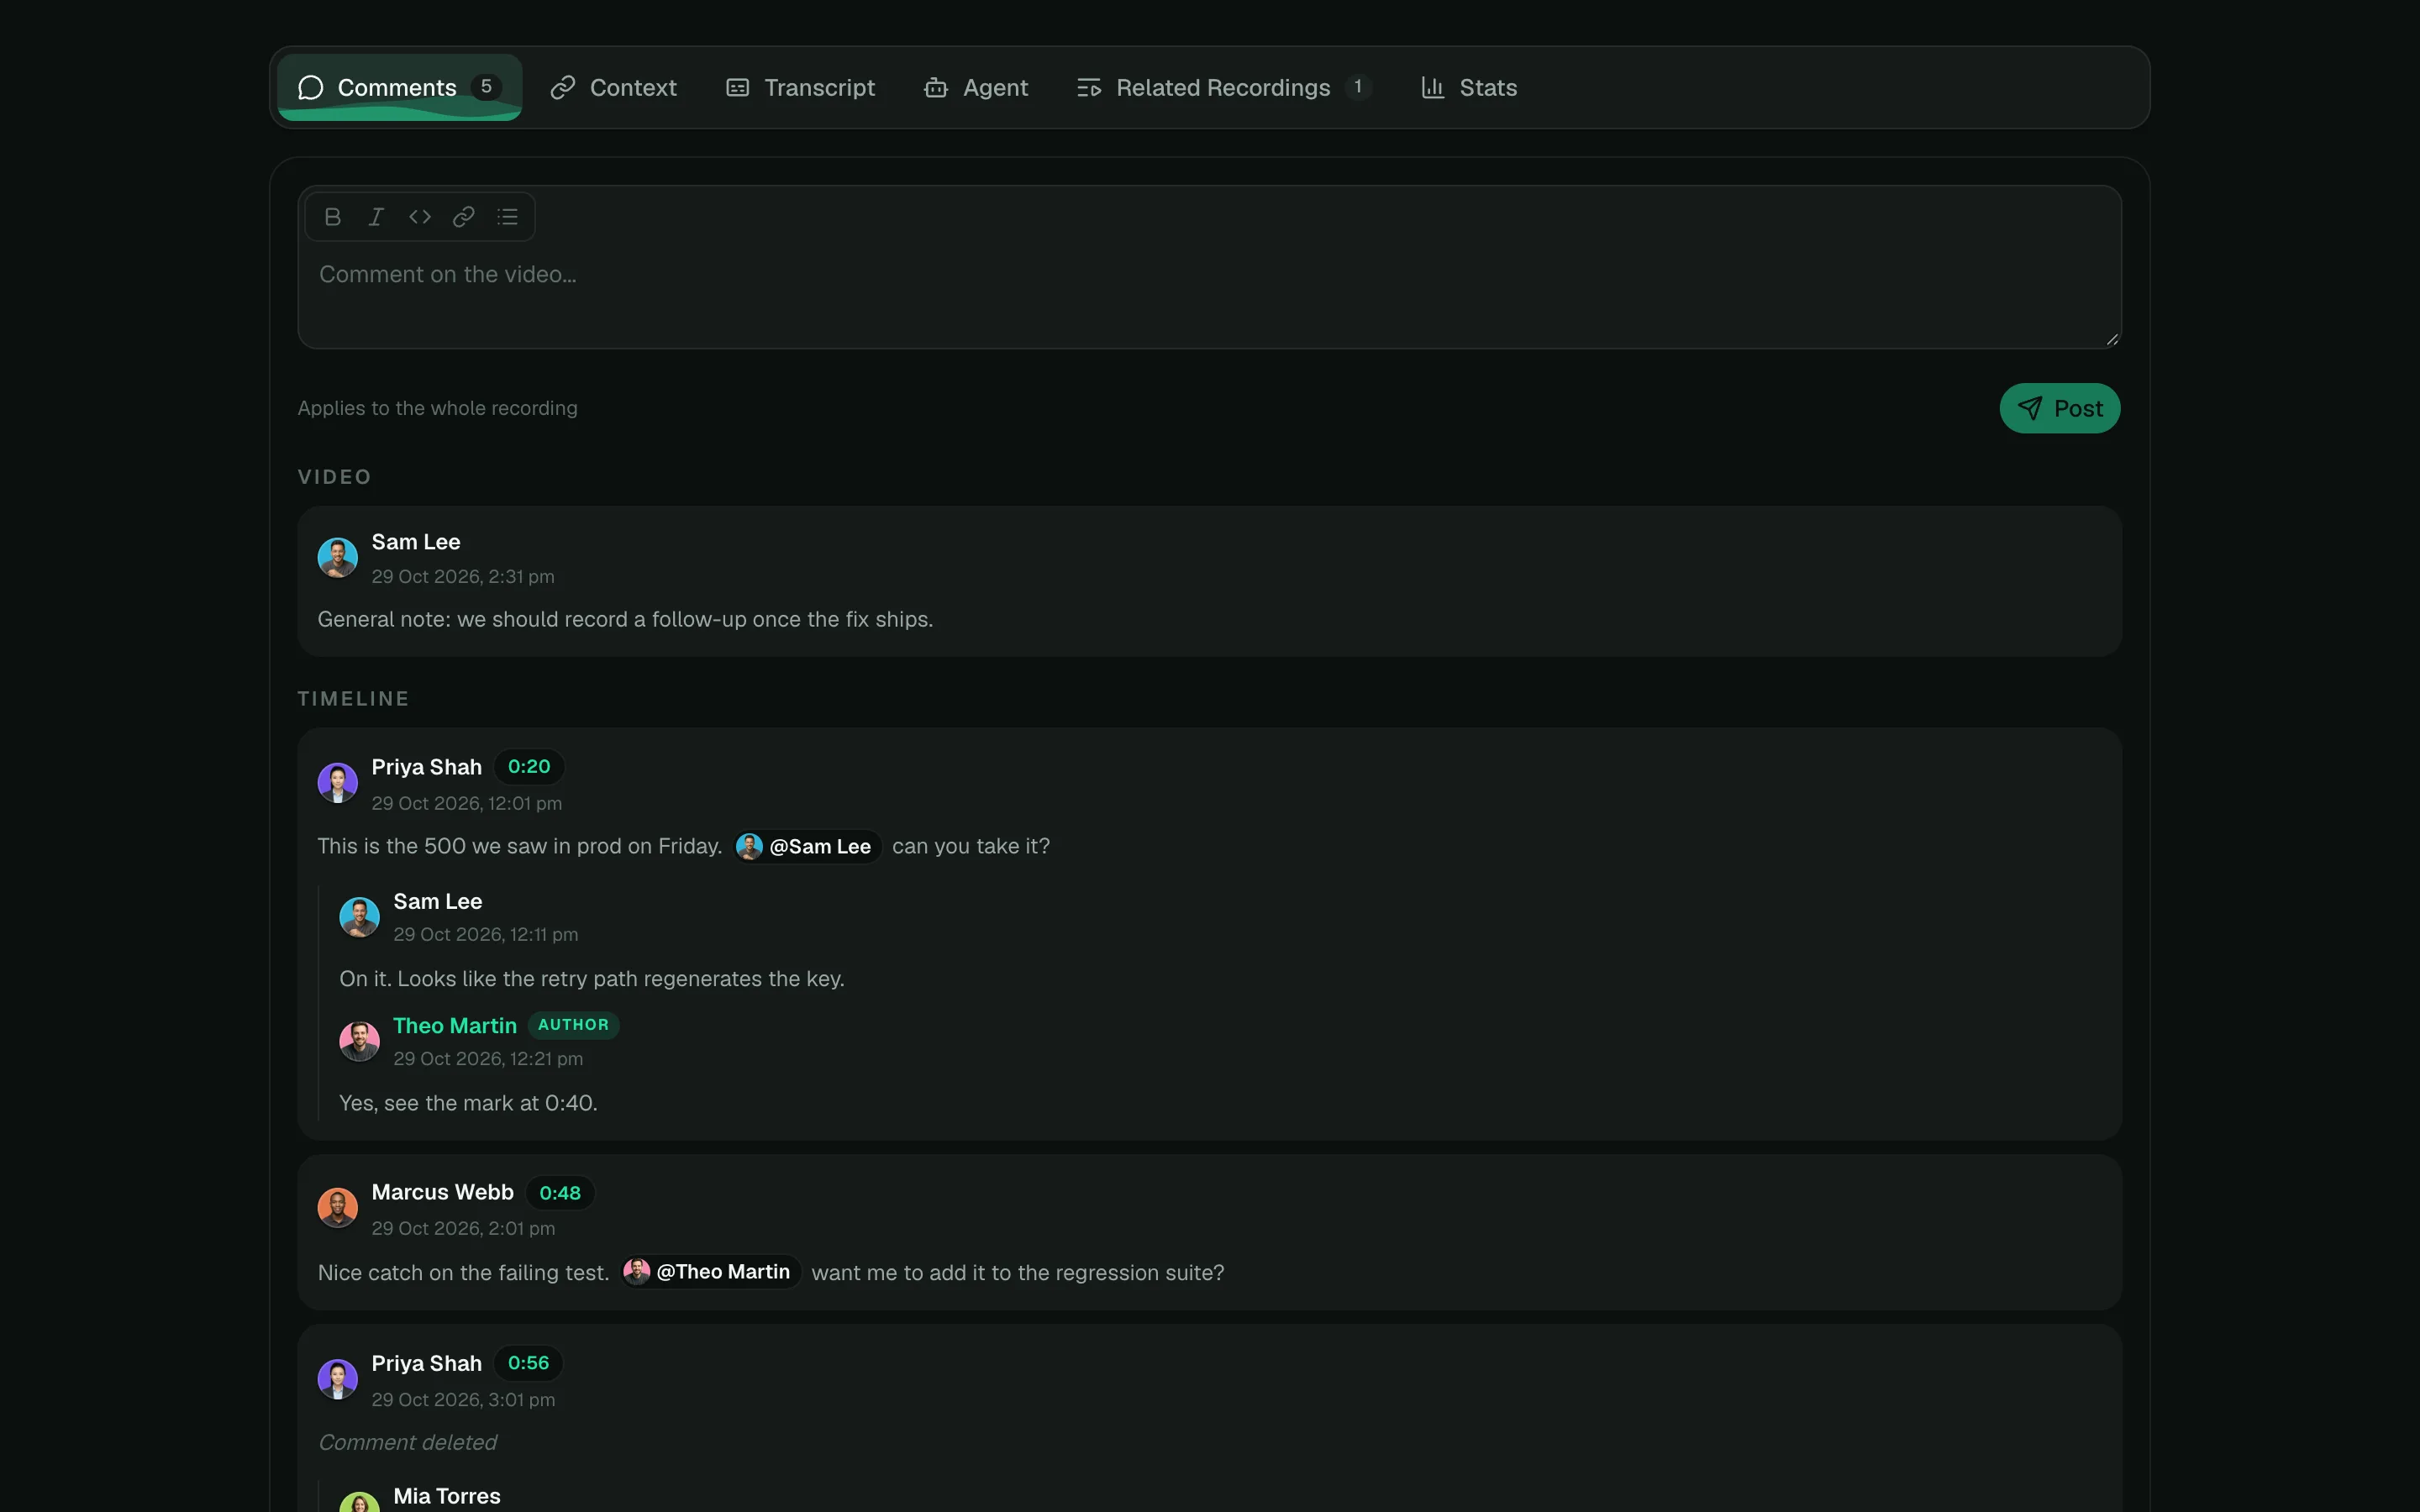The width and height of the screenshot is (2420, 1512).
Task: Click the TIMELINE section heading
Action: [x=353, y=699]
